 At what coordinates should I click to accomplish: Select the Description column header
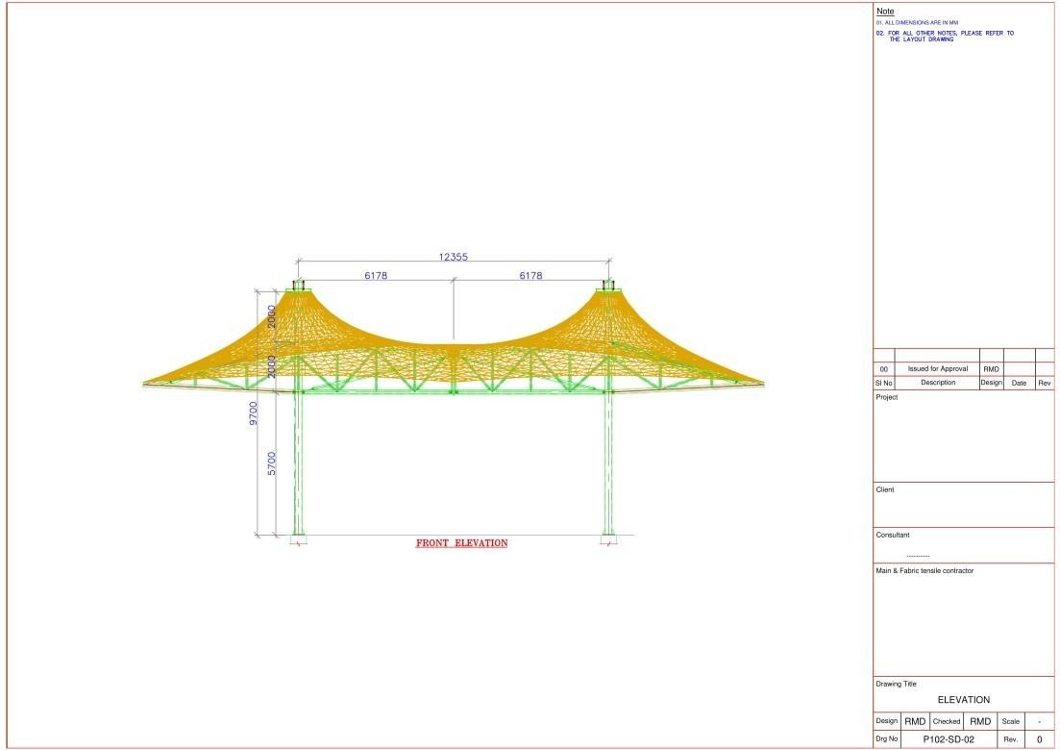(937, 383)
